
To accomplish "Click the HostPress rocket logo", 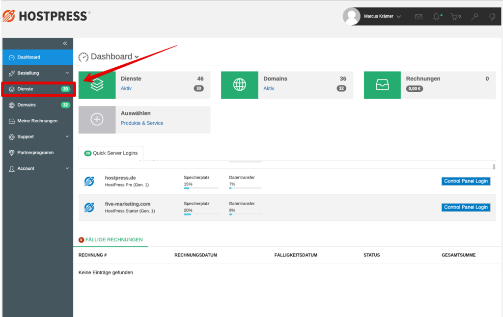I will pyautogui.click(x=9, y=16).
